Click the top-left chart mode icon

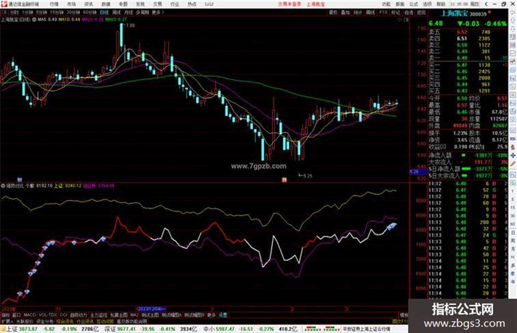pyautogui.click(x=4, y=12)
